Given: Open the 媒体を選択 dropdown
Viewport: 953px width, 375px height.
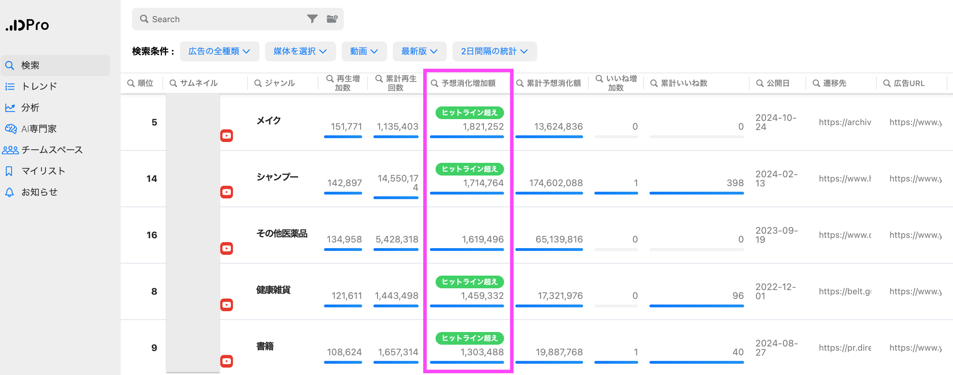Looking at the screenshot, I should point(300,51).
